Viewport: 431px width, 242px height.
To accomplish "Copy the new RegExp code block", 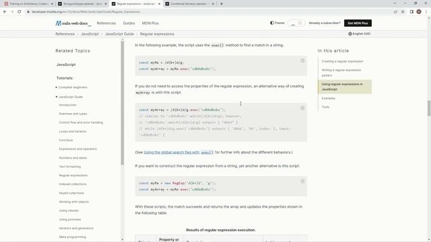I will tap(302, 181).
